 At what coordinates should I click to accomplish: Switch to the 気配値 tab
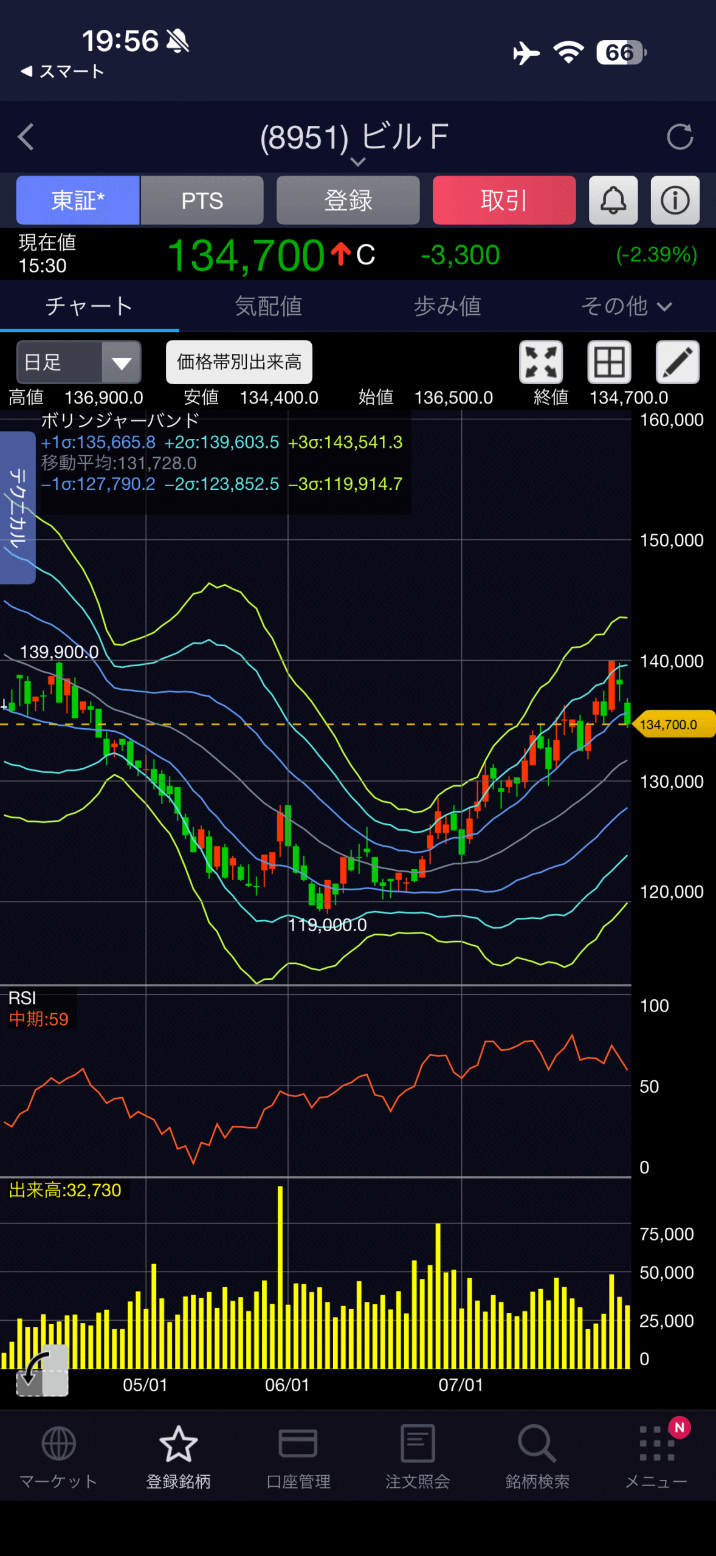(x=269, y=306)
